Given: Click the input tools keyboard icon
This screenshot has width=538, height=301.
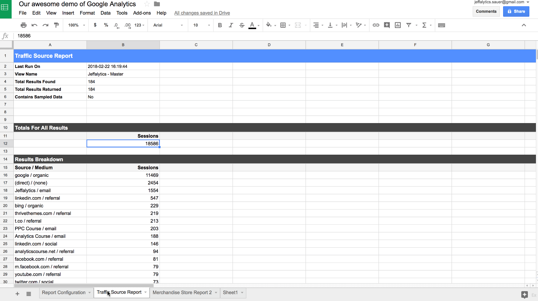Looking at the screenshot, I should point(442,25).
